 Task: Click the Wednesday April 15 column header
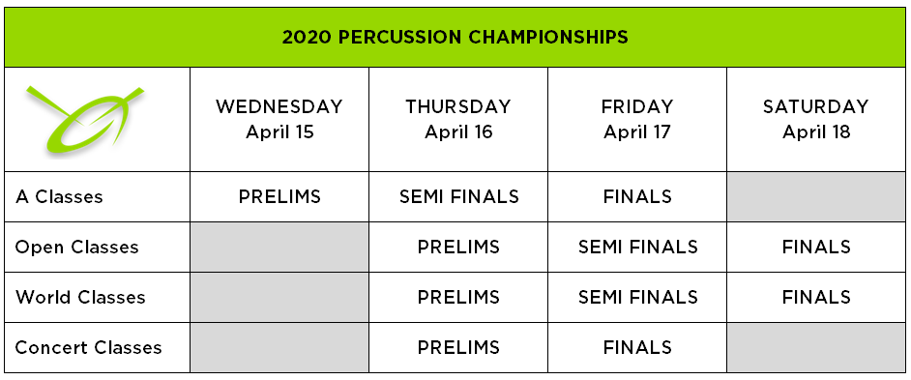[279, 119]
